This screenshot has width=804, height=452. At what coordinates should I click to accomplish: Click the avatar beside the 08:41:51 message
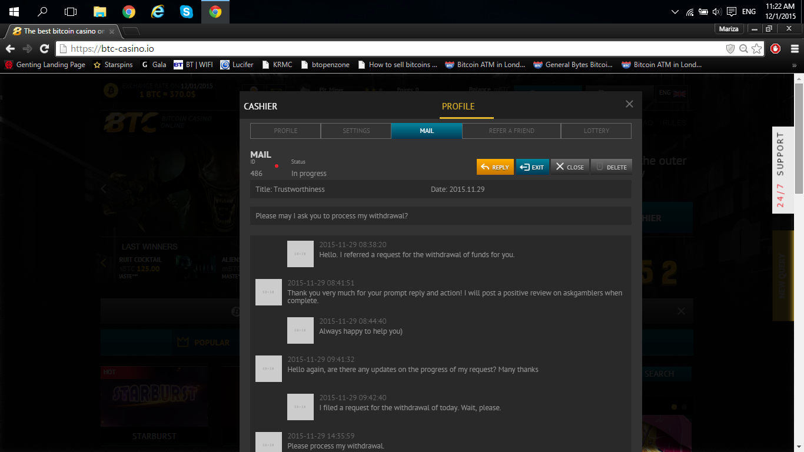click(268, 292)
